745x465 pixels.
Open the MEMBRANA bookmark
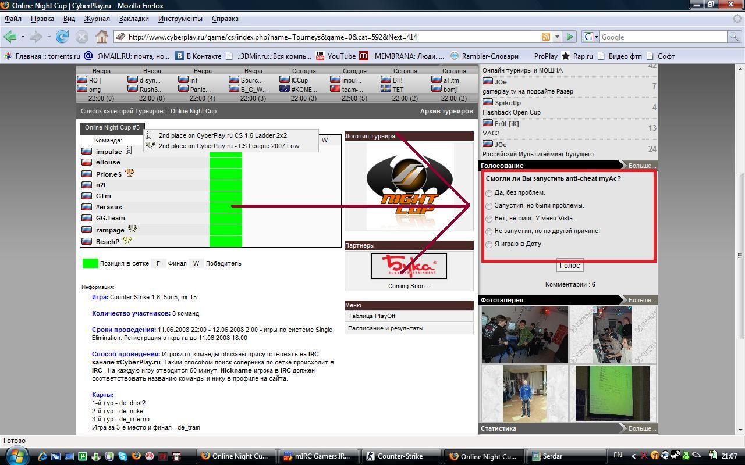[402, 56]
